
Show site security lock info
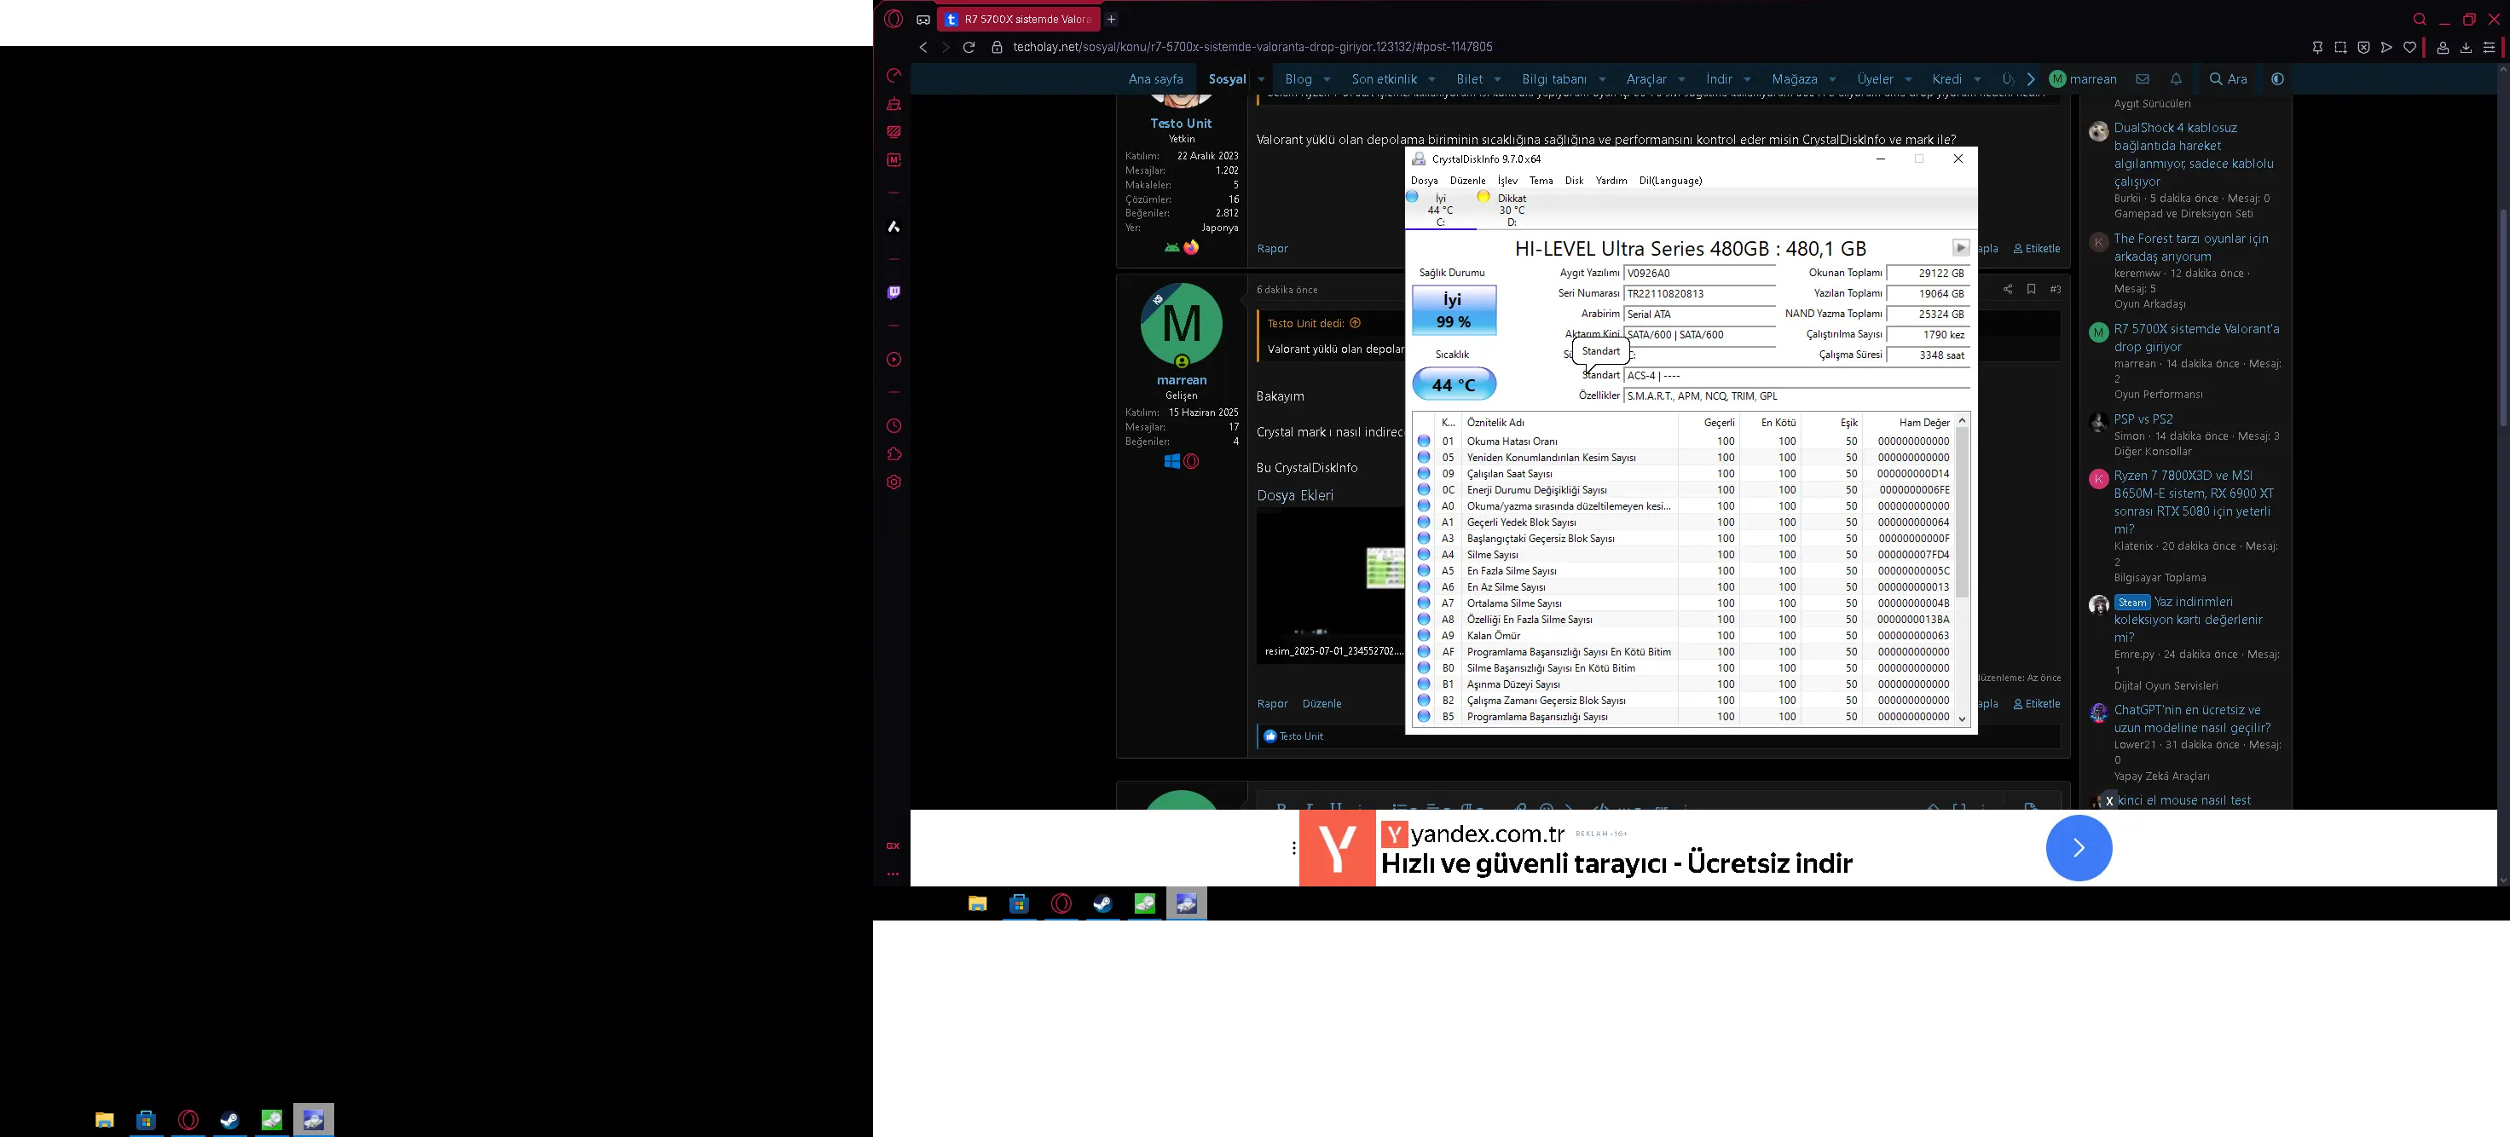click(997, 47)
